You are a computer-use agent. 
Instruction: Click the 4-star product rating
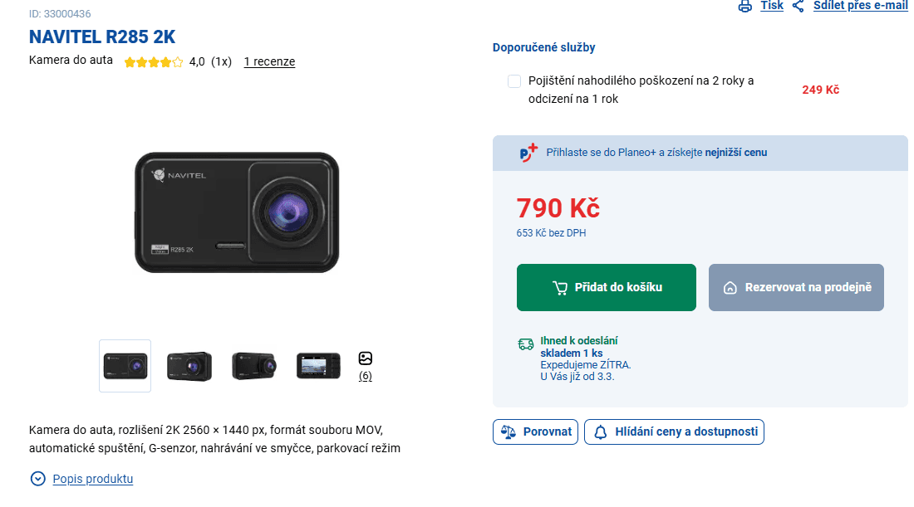(154, 61)
